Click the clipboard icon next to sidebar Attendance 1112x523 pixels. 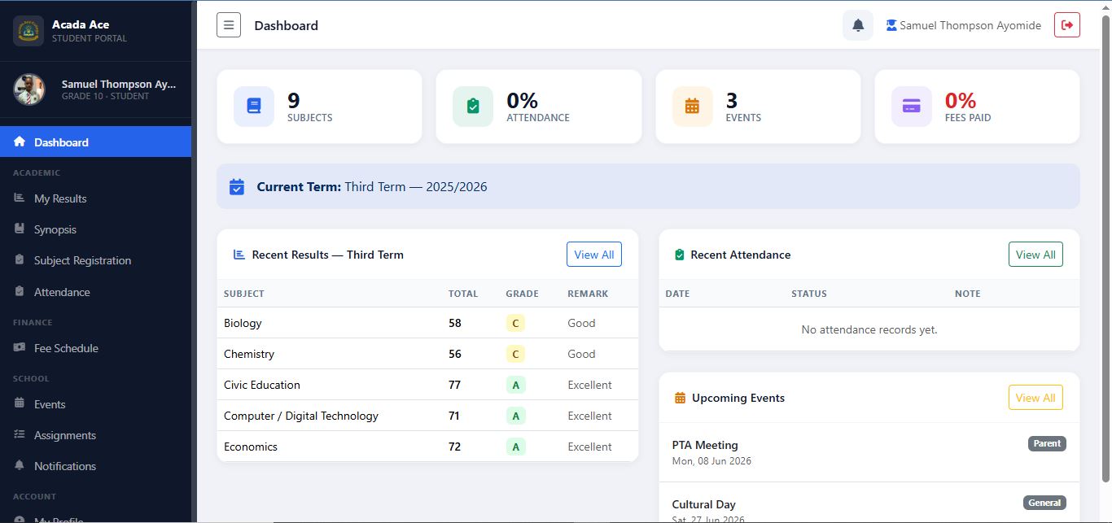point(20,291)
